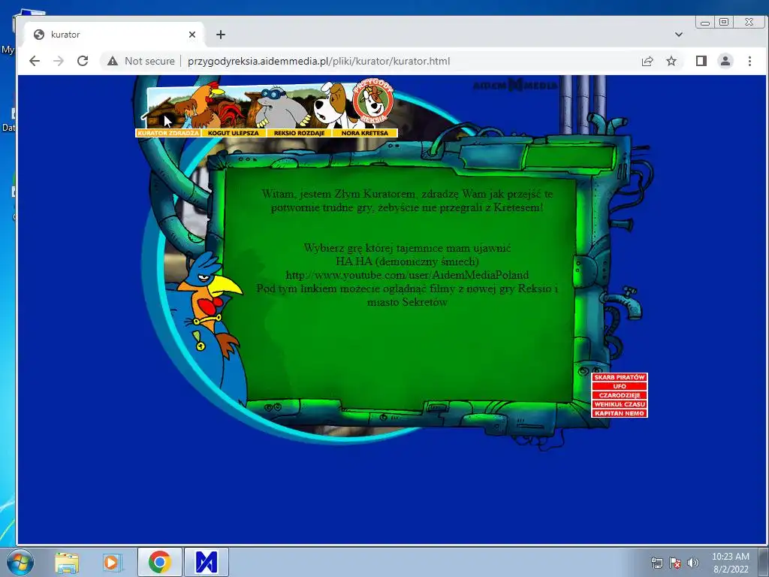Screen dimensions: 769x577
Task: Open the share page icon
Action: click(647, 61)
